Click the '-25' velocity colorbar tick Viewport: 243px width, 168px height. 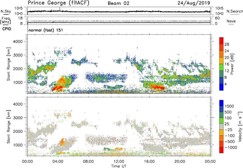[228, 129]
